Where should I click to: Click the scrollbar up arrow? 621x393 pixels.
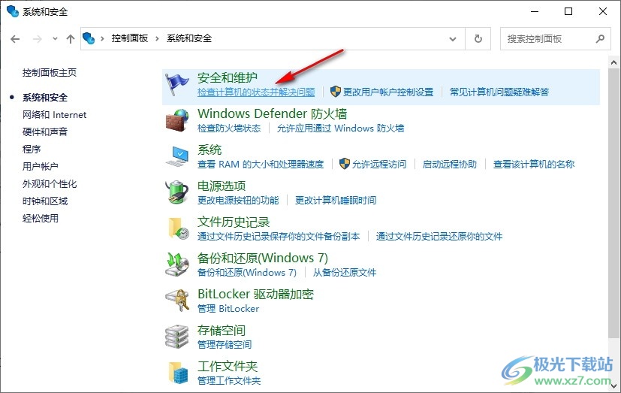(613, 62)
